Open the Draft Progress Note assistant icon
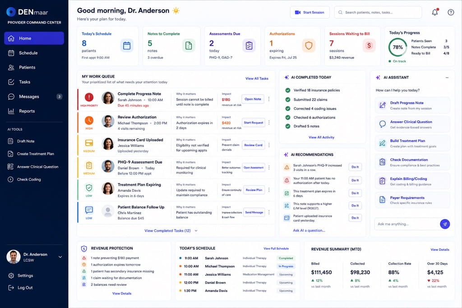Image resolution: width=462 pixels, height=308 pixels. 383,105
